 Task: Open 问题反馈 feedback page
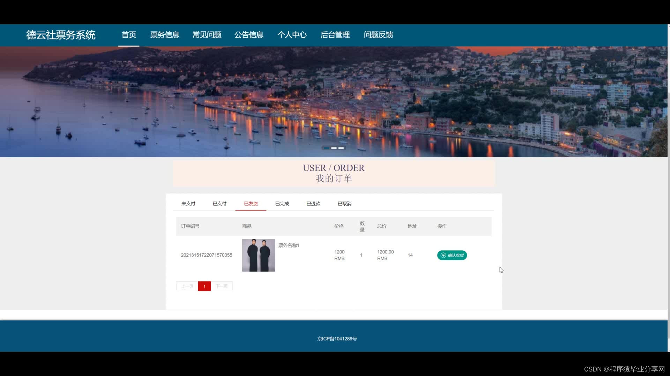[378, 35]
